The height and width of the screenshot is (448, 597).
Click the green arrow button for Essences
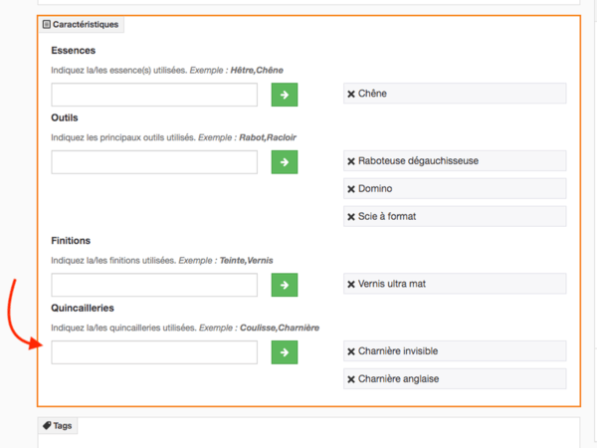pyautogui.click(x=285, y=95)
